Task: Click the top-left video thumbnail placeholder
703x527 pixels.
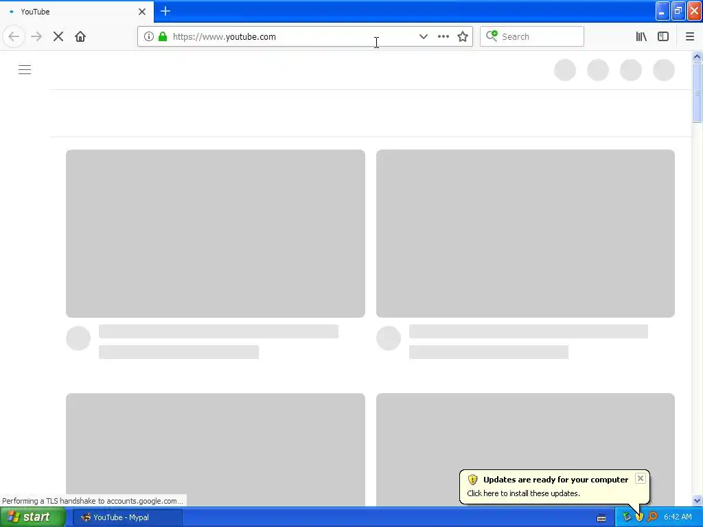Action: [215, 233]
